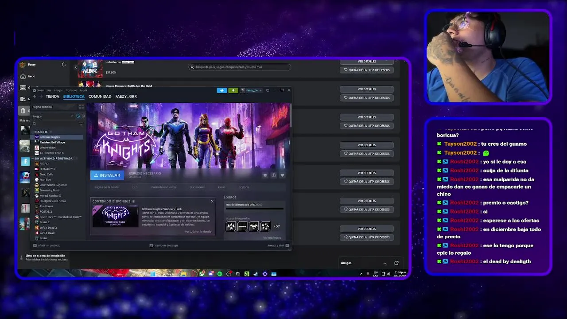Image resolution: width=567 pixels, height=319 pixels.
Task: Open Xbox app from taskbar
Action: point(202,274)
